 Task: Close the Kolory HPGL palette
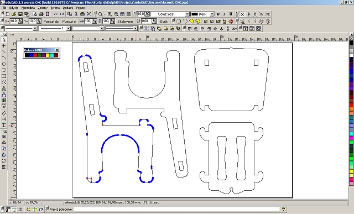tap(57, 50)
